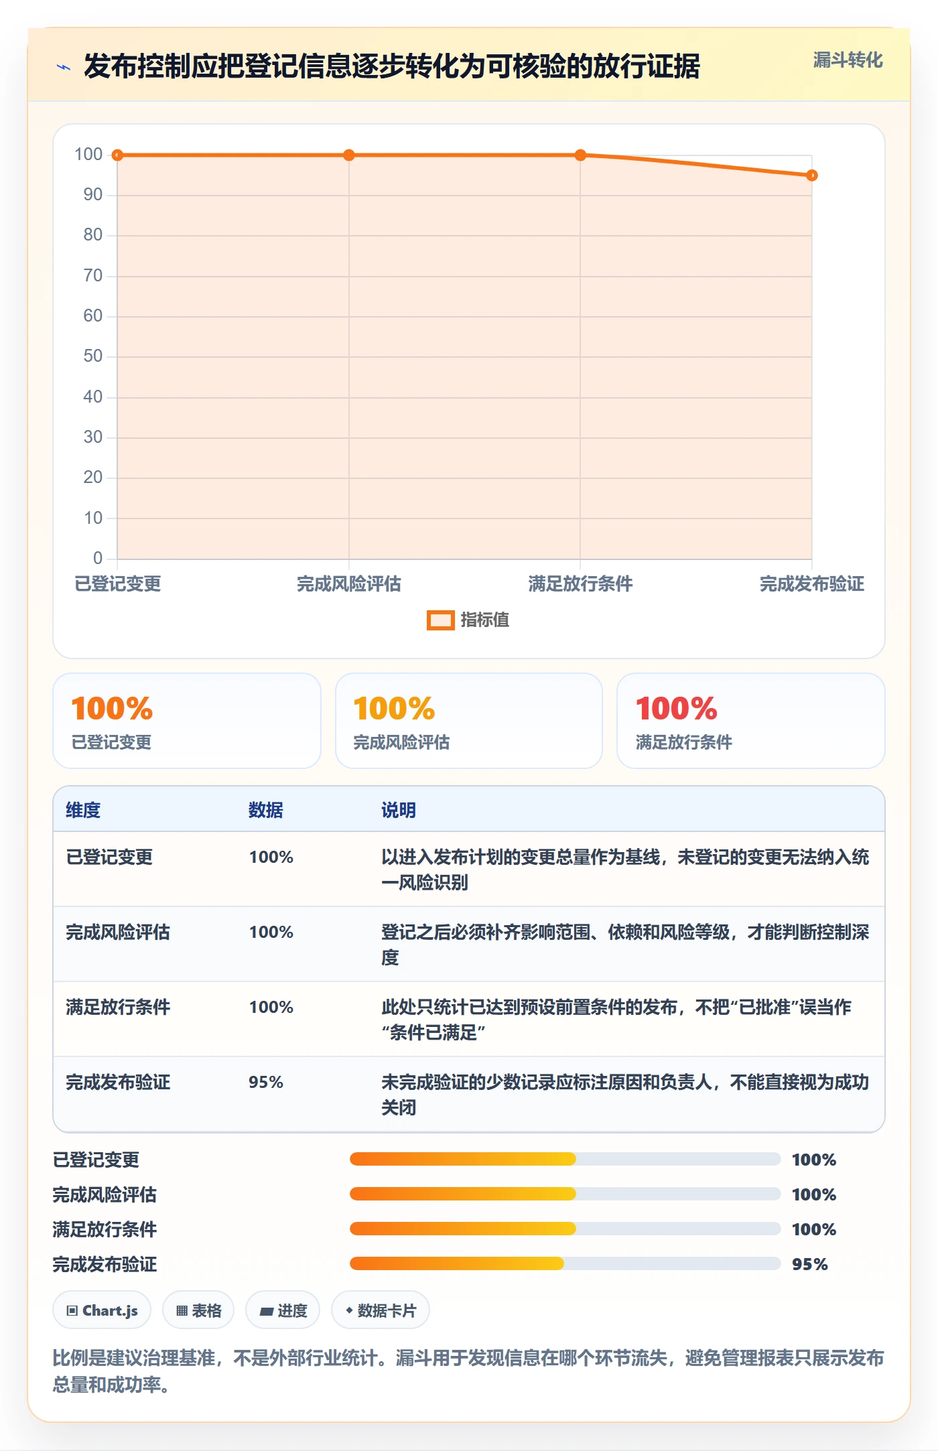The image size is (938, 1451).
Task: Click the 指标值 legend text
Action: pyautogui.click(x=484, y=620)
